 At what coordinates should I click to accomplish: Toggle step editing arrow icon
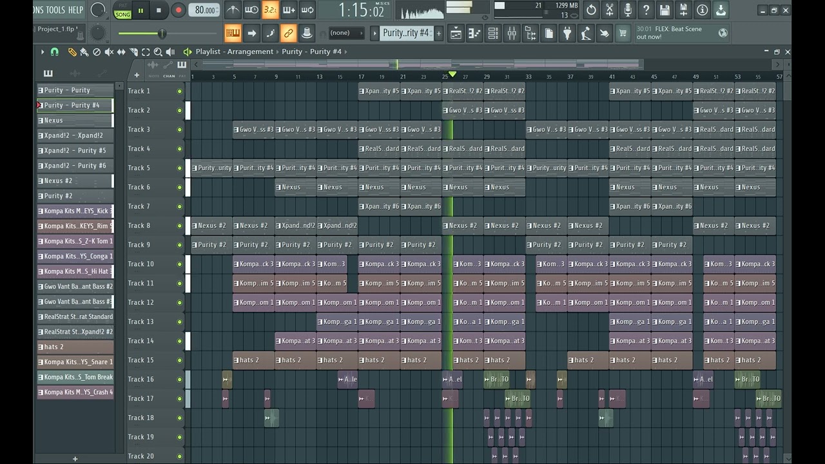pyautogui.click(x=252, y=33)
